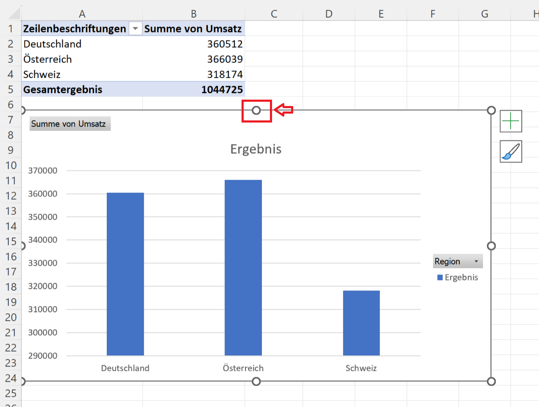539x407 pixels.
Task: Click the bottom-middle chart resize handle
Action: point(256,382)
